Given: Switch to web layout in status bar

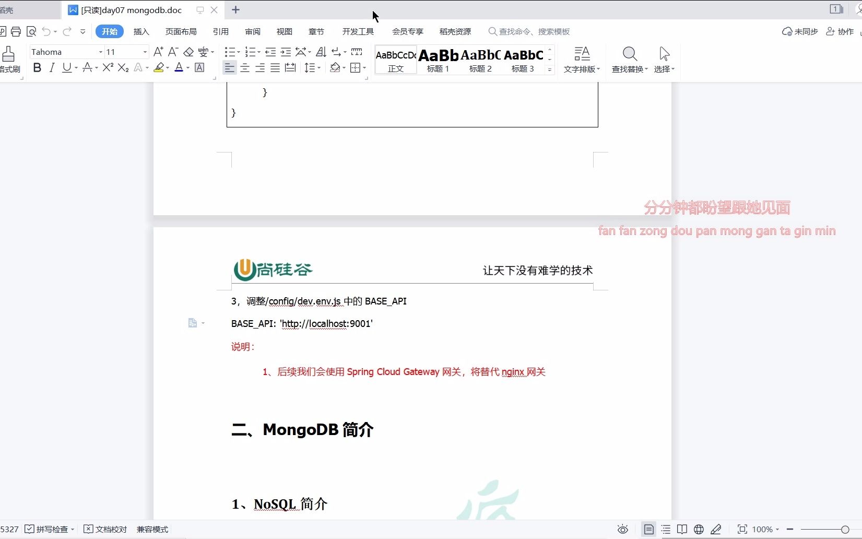Looking at the screenshot, I should [x=699, y=529].
